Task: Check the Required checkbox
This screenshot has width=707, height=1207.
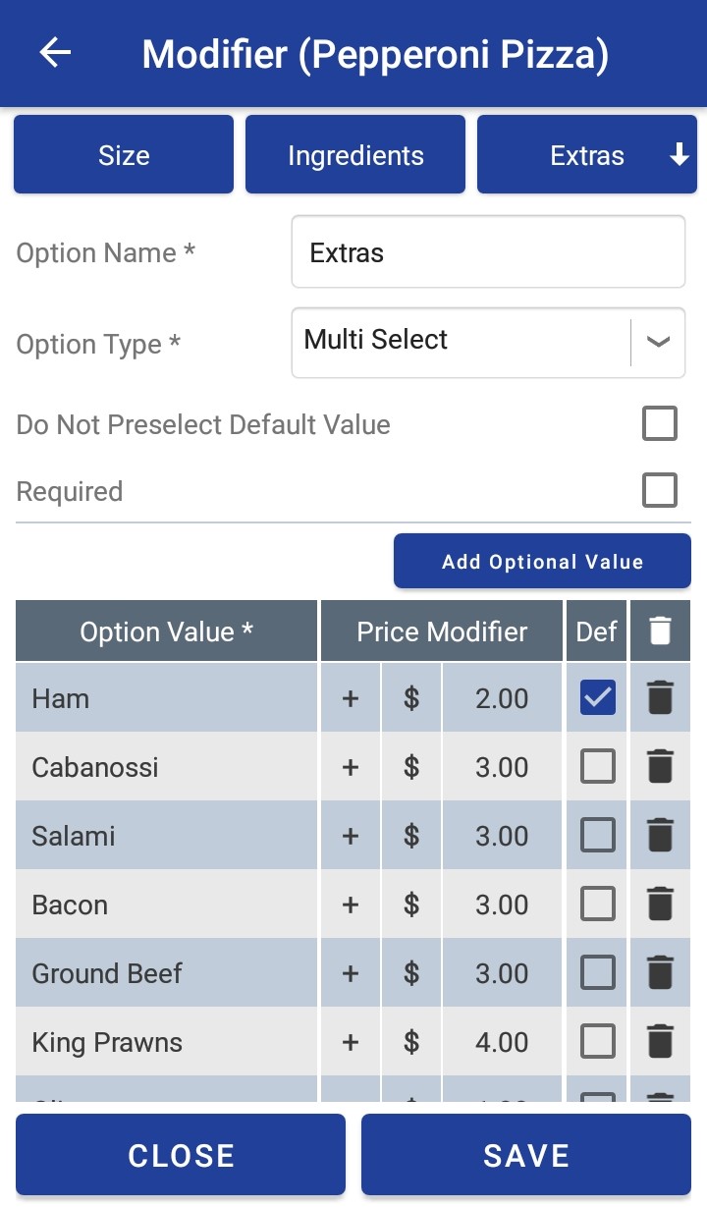Action: coord(659,490)
